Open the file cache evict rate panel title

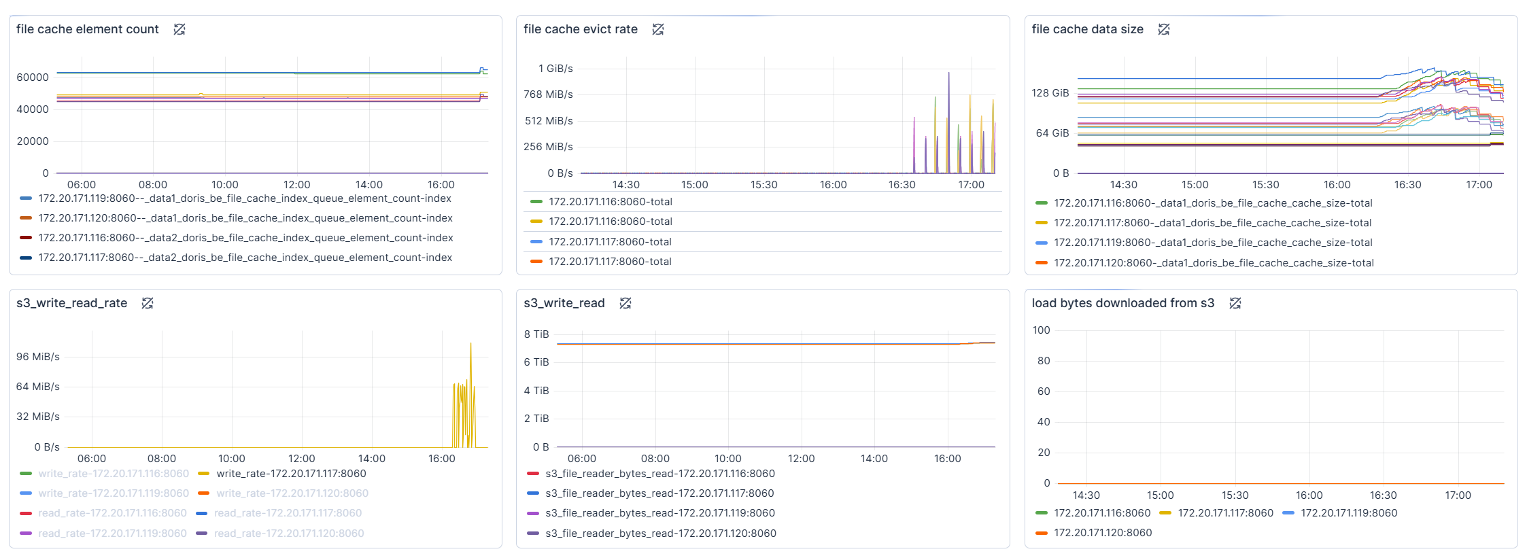[x=581, y=29]
